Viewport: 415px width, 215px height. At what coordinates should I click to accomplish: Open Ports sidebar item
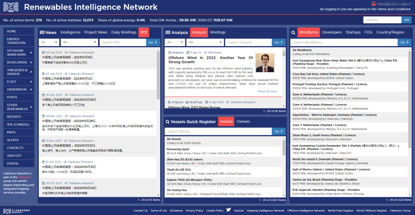click(x=19, y=97)
